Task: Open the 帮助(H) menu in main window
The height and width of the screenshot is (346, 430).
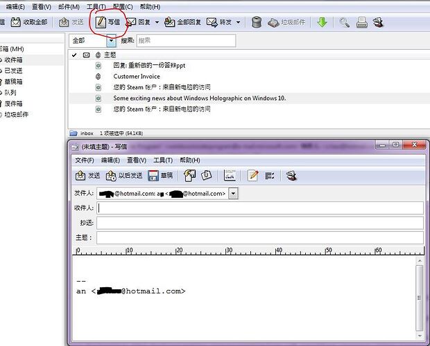Action: (150, 7)
